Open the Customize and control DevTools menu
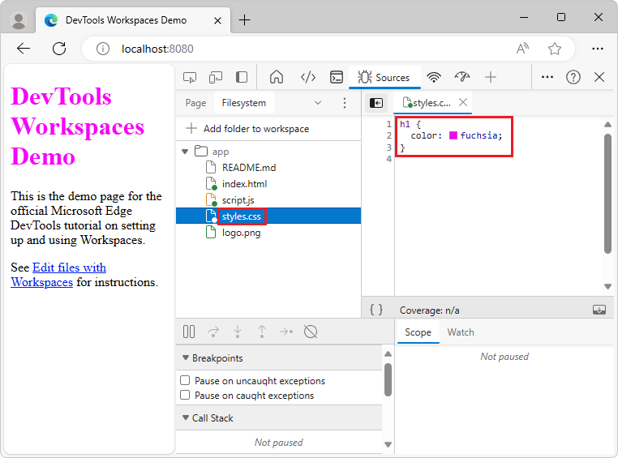Screen dimensions: 618x458 coord(547,77)
